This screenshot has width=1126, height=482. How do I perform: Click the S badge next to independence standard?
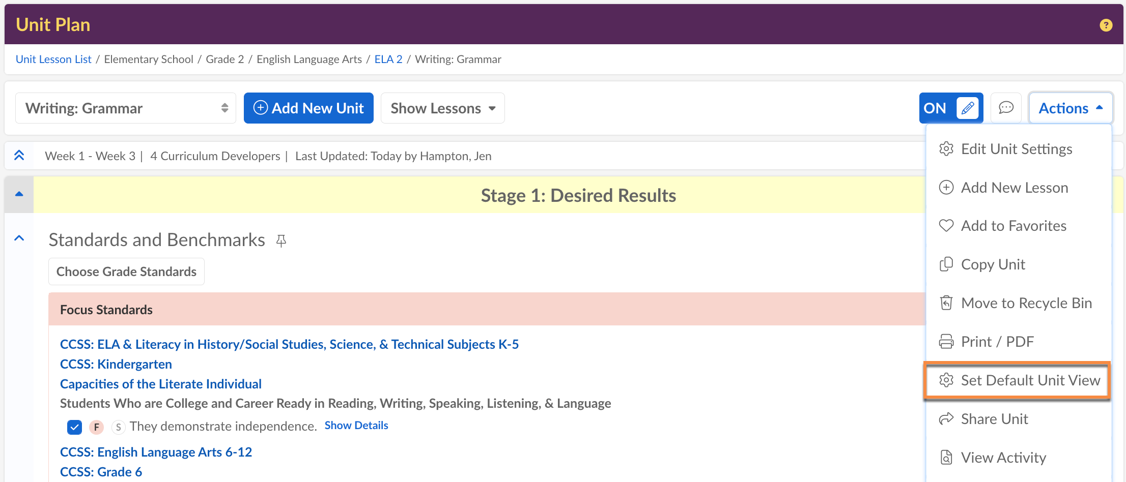(118, 427)
